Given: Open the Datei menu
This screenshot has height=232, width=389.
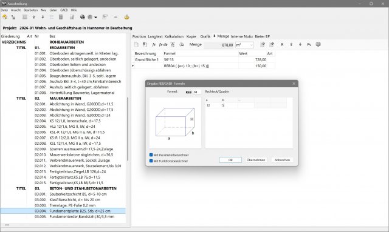Looking at the screenshot, I should pyautogui.click(x=4, y=10).
